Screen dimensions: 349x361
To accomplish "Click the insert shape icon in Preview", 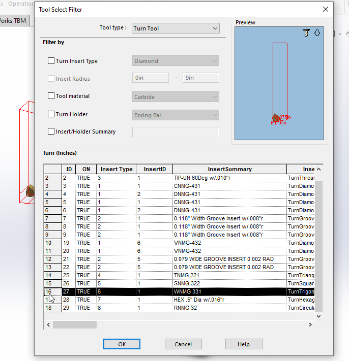I will tap(317, 32).
